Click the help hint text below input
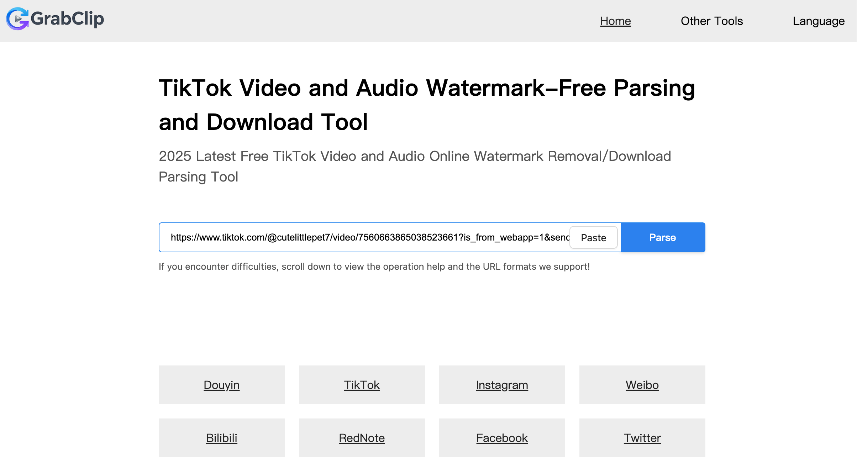Image resolution: width=857 pixels, height=474 pixels. point(374,267)
